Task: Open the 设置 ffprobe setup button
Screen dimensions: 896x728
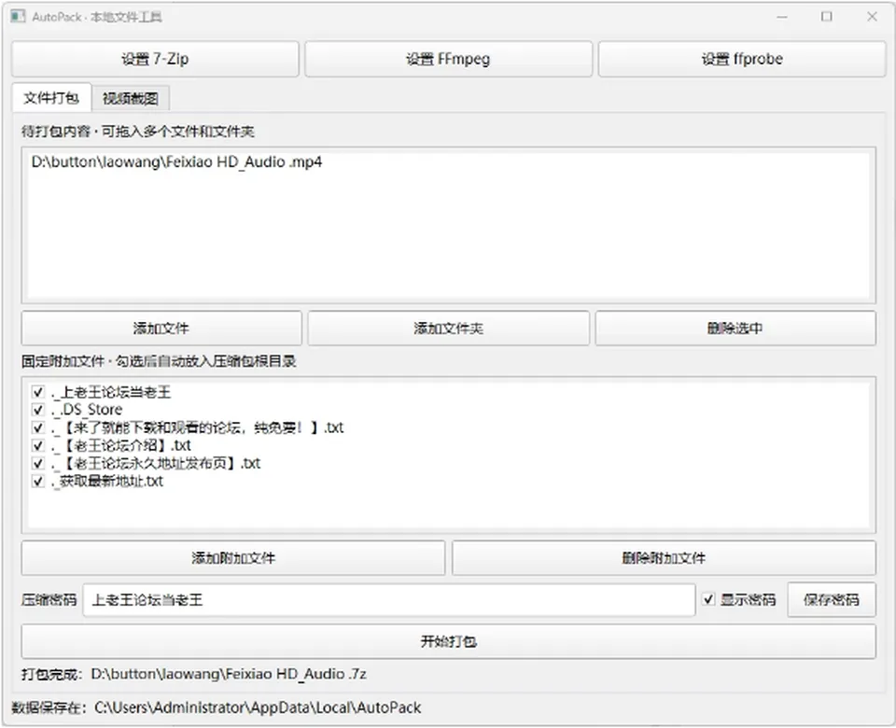Action: [742, 59]
